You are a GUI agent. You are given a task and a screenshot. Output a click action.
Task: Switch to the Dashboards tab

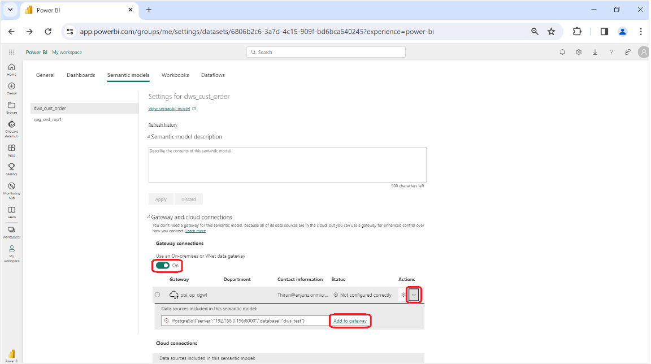coord(81,75)
